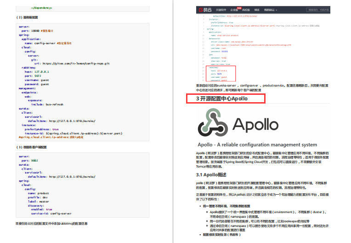
Task: Click 'Apollo - A reliable configuration management system' caption
Action: tap(257, 145)
